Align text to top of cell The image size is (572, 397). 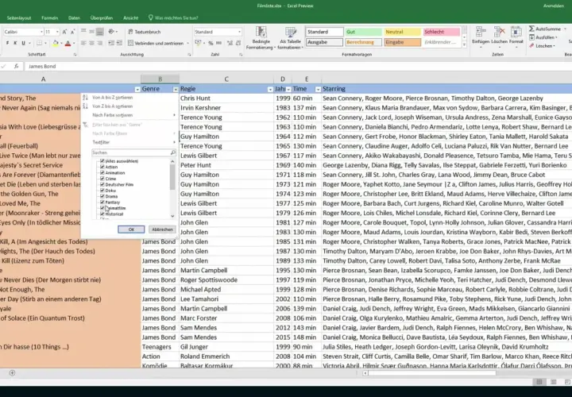(x=83, y=32)
